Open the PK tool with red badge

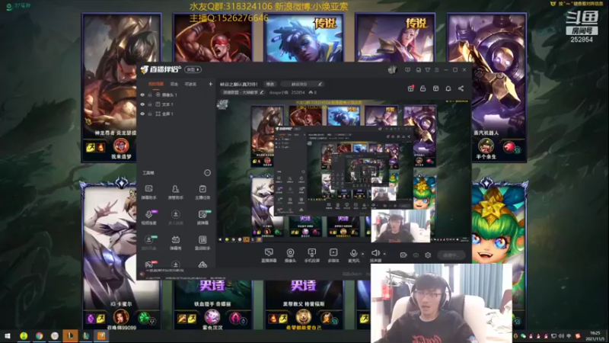(149, 264)
